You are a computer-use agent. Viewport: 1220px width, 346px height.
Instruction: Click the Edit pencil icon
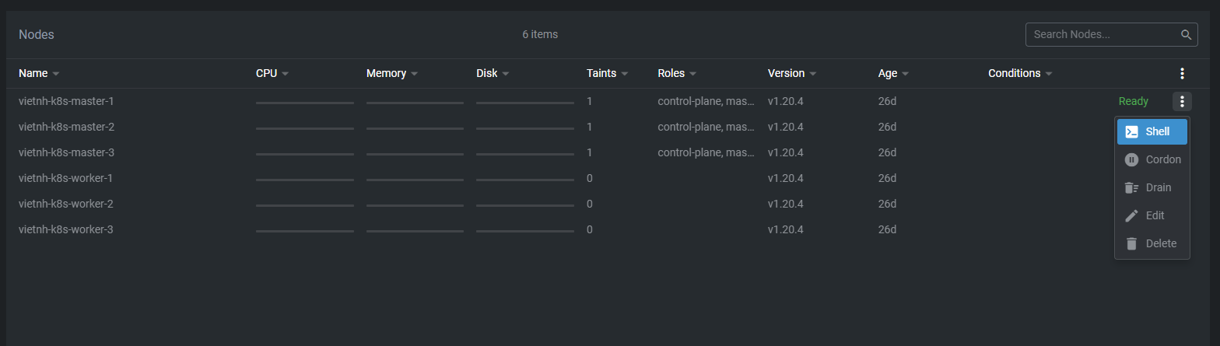pos(1132,216)
